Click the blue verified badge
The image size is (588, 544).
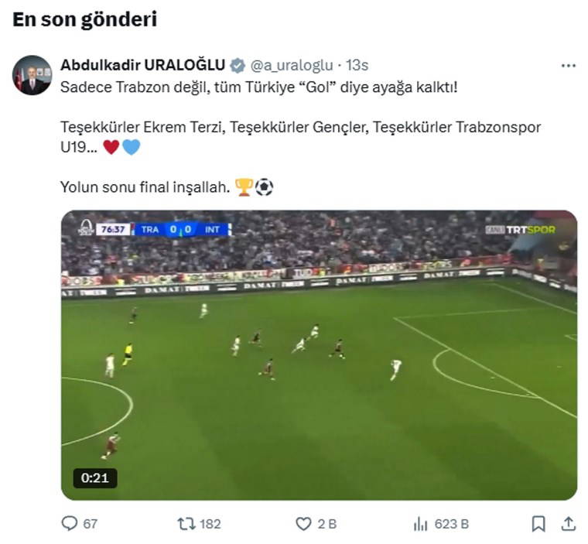coord(238,65)
